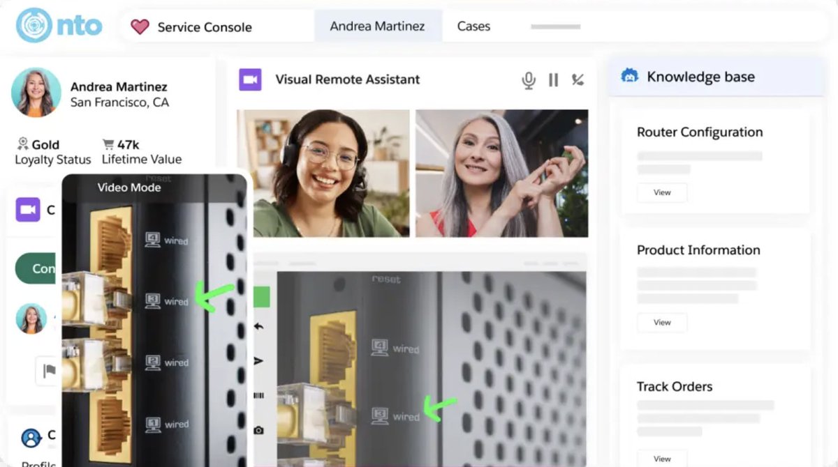
Task: Click the Product Information title
Action: coord(698,250)
